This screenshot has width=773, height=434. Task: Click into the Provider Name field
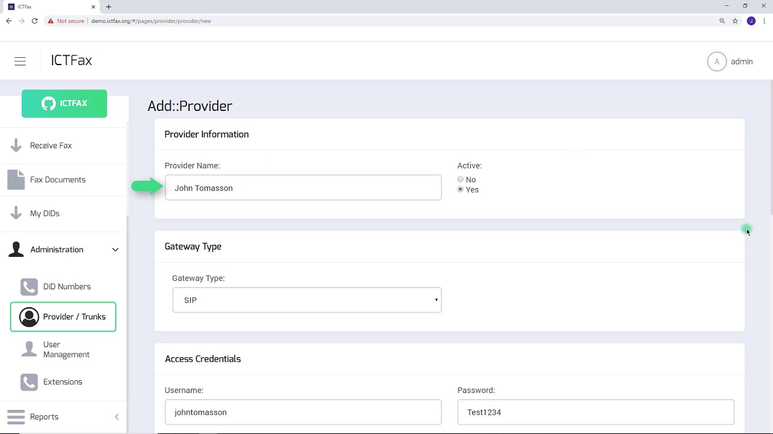click(x=303, y=188)
